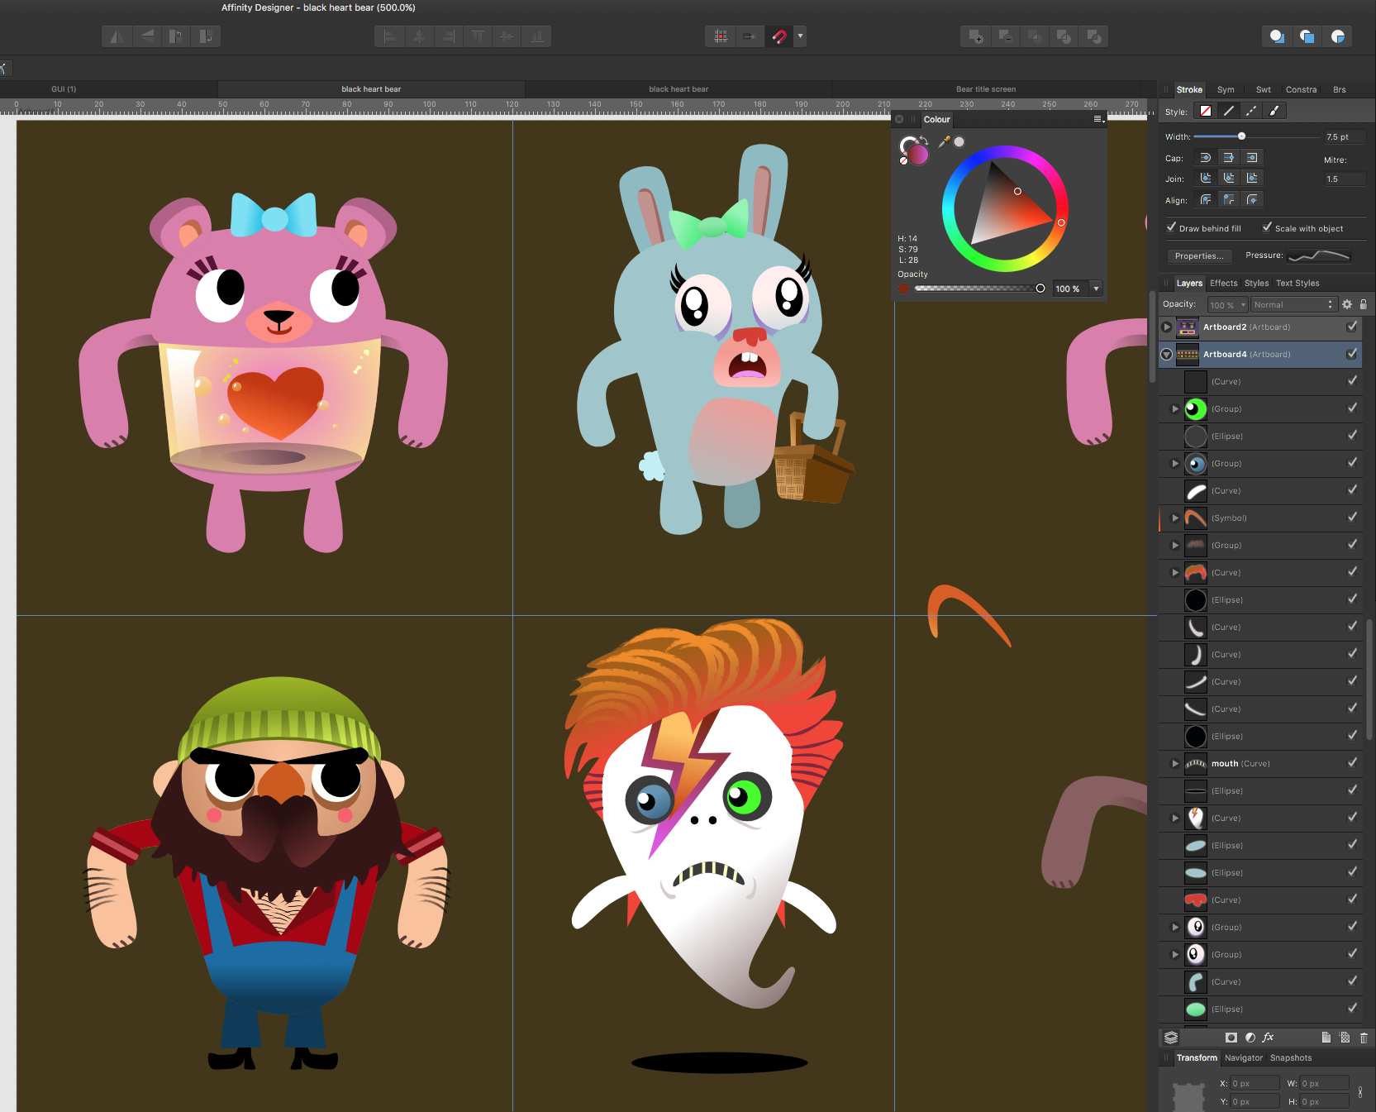1376x1112 pixels.
Task: Toggle visibility of the last (Ellipse) layer
Action: click(x=1352, y=1009)
